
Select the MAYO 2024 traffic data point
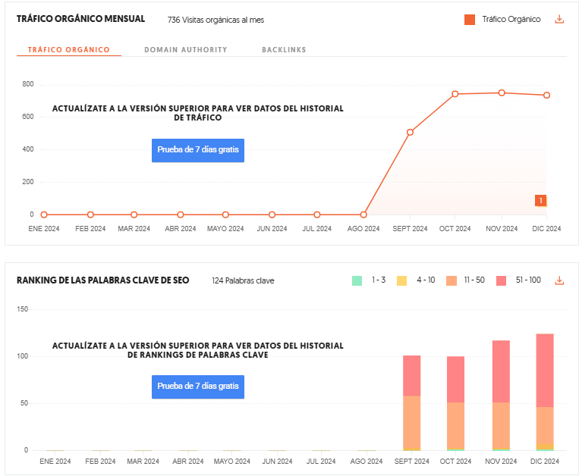225,215
